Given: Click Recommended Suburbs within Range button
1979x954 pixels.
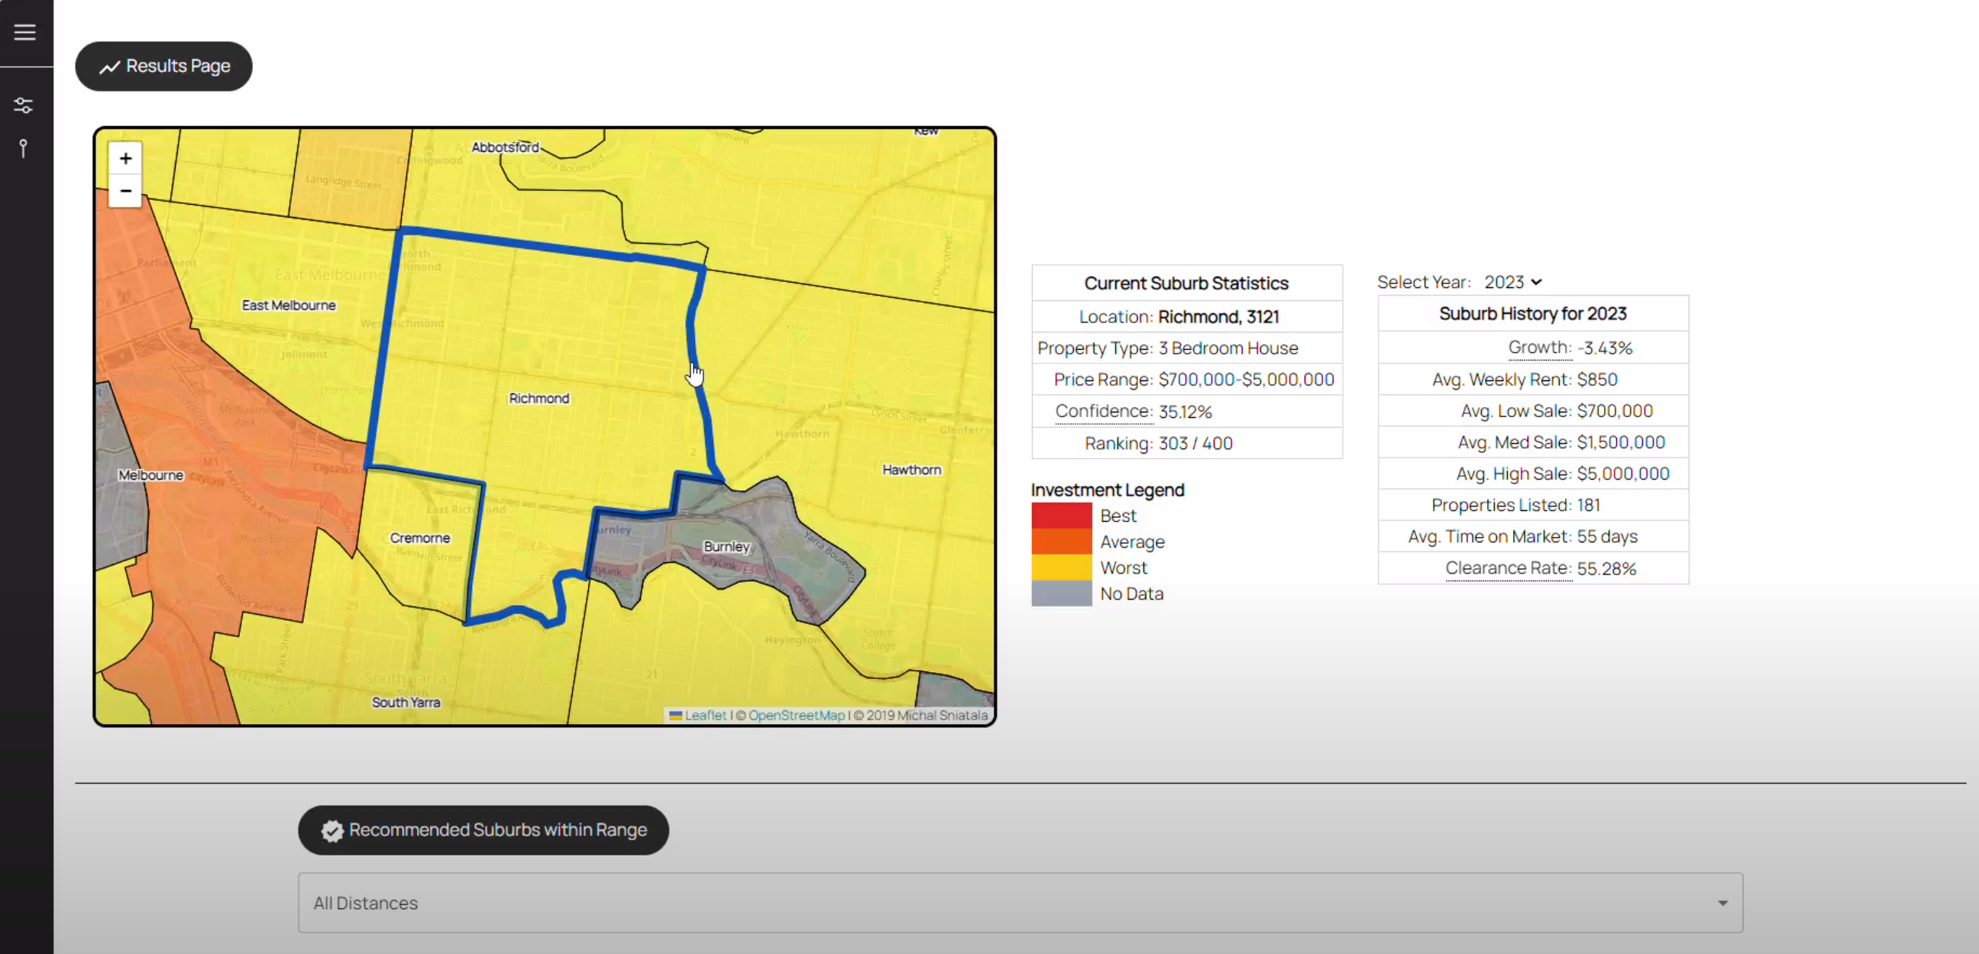Looking at the screenshot, I should 483,829.
